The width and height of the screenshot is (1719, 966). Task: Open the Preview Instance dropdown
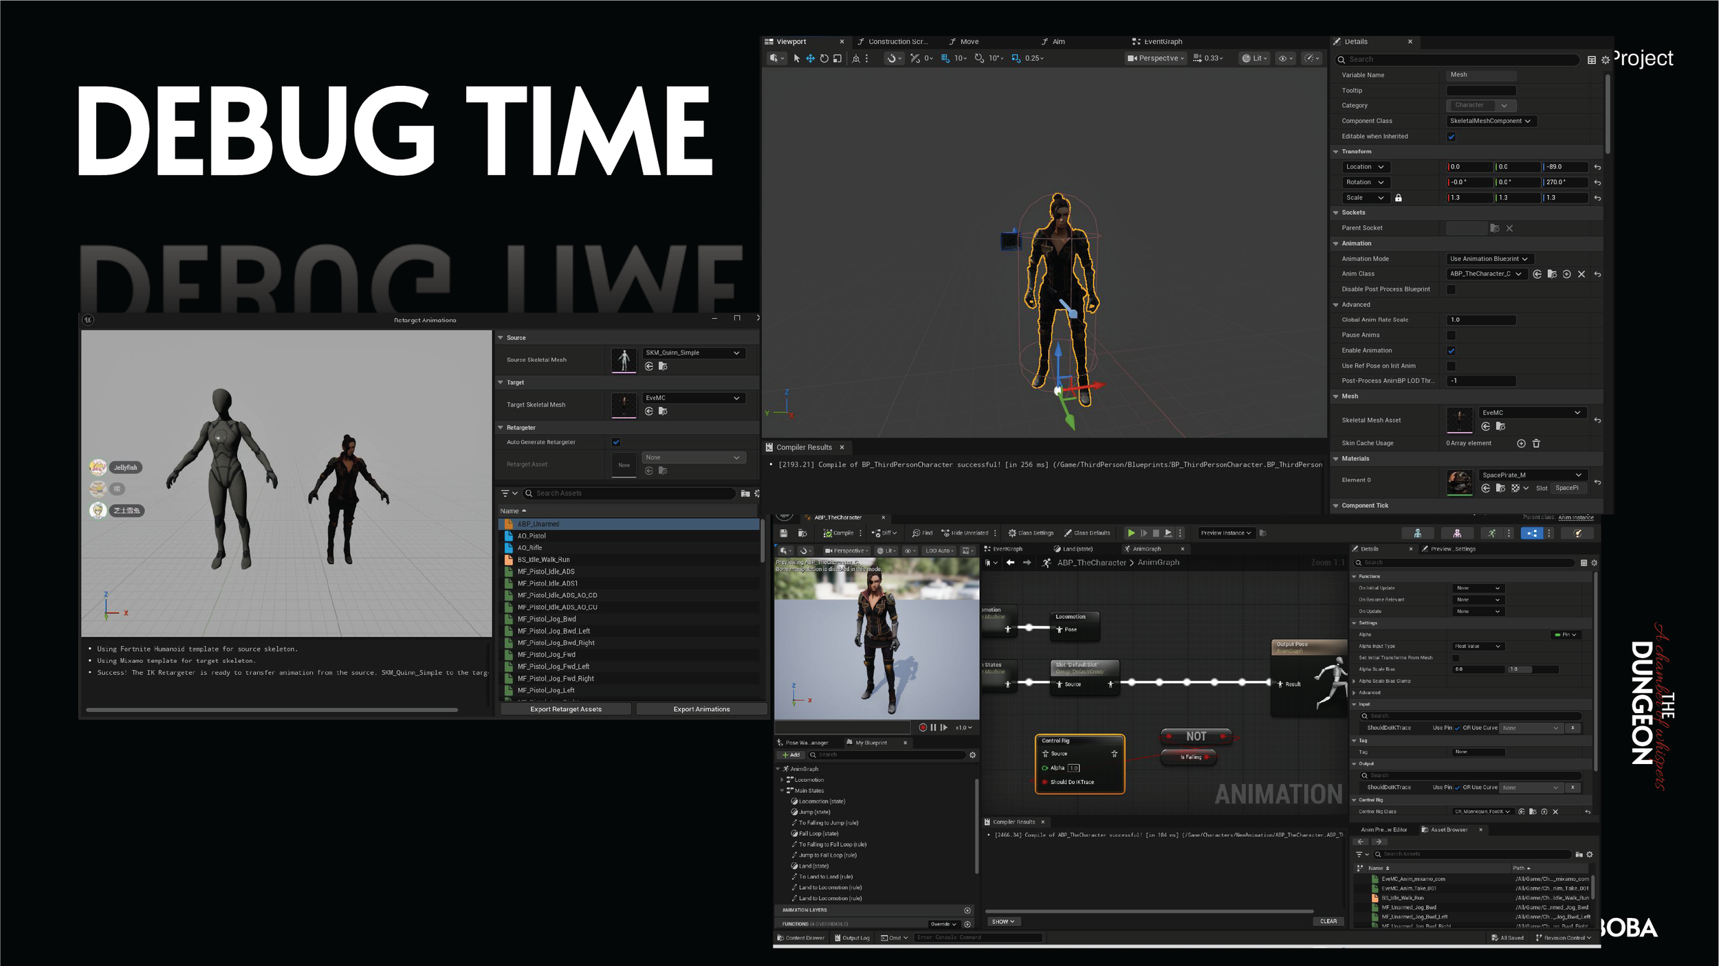click(x=1226, y=533)
